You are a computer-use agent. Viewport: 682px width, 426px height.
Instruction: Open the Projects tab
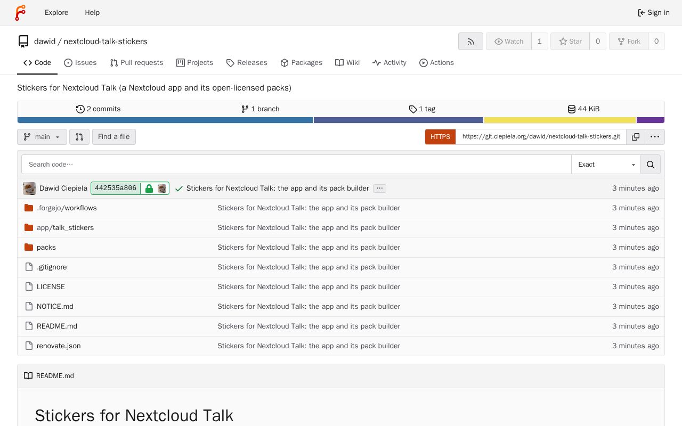tap(194, 63)
